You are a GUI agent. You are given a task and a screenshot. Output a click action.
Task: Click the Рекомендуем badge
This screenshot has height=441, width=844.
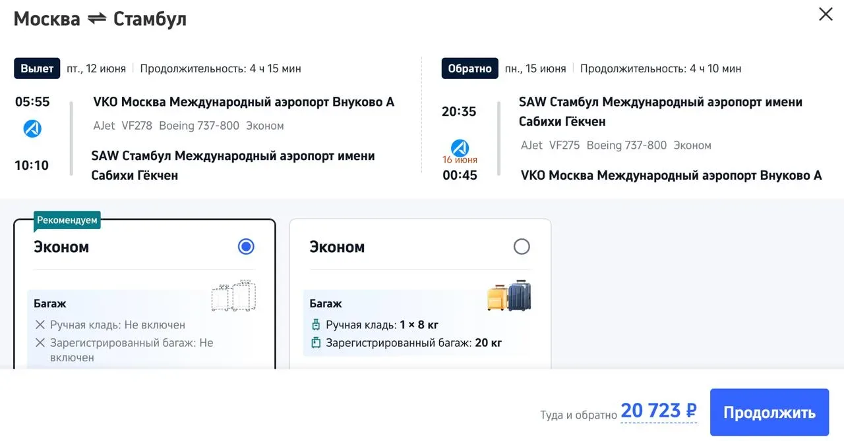pos(67,220)
